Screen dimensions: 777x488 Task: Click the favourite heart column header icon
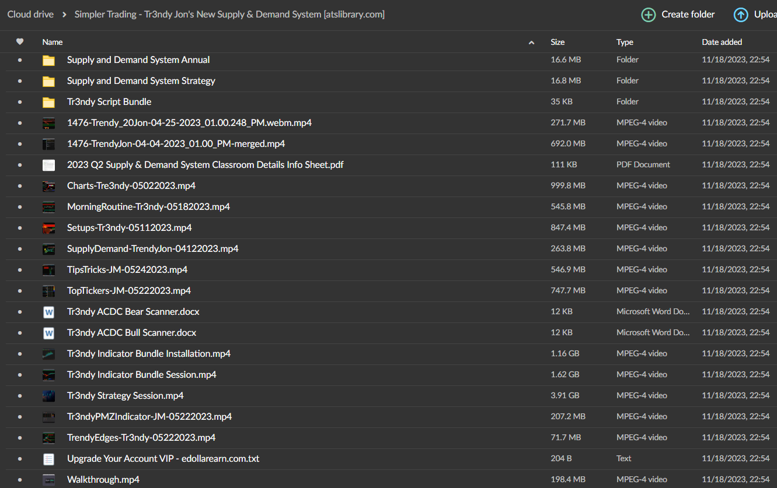pos(20,42)
